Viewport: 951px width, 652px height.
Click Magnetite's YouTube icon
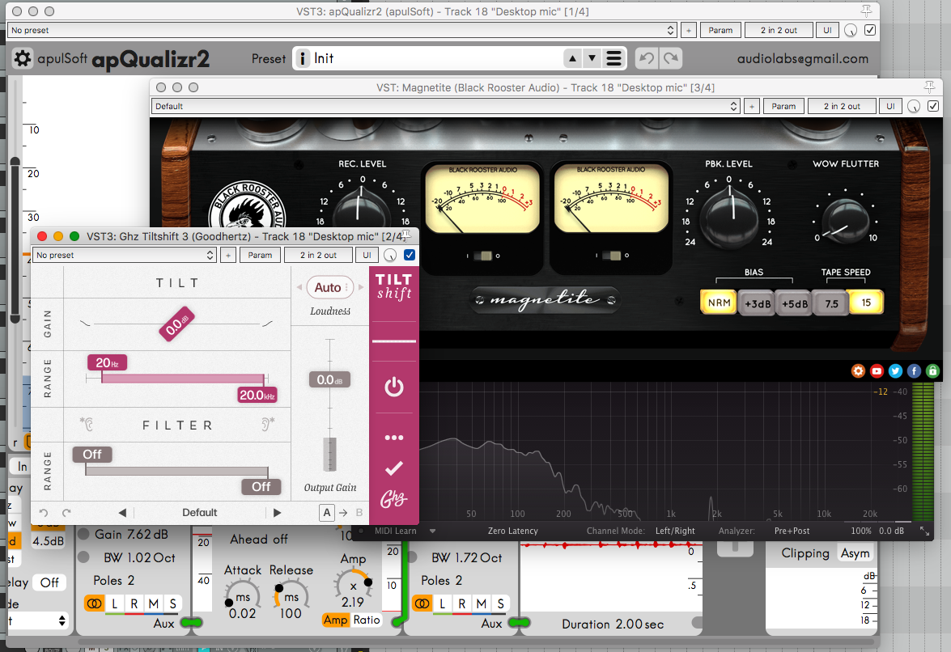click(x=877, y=371)
